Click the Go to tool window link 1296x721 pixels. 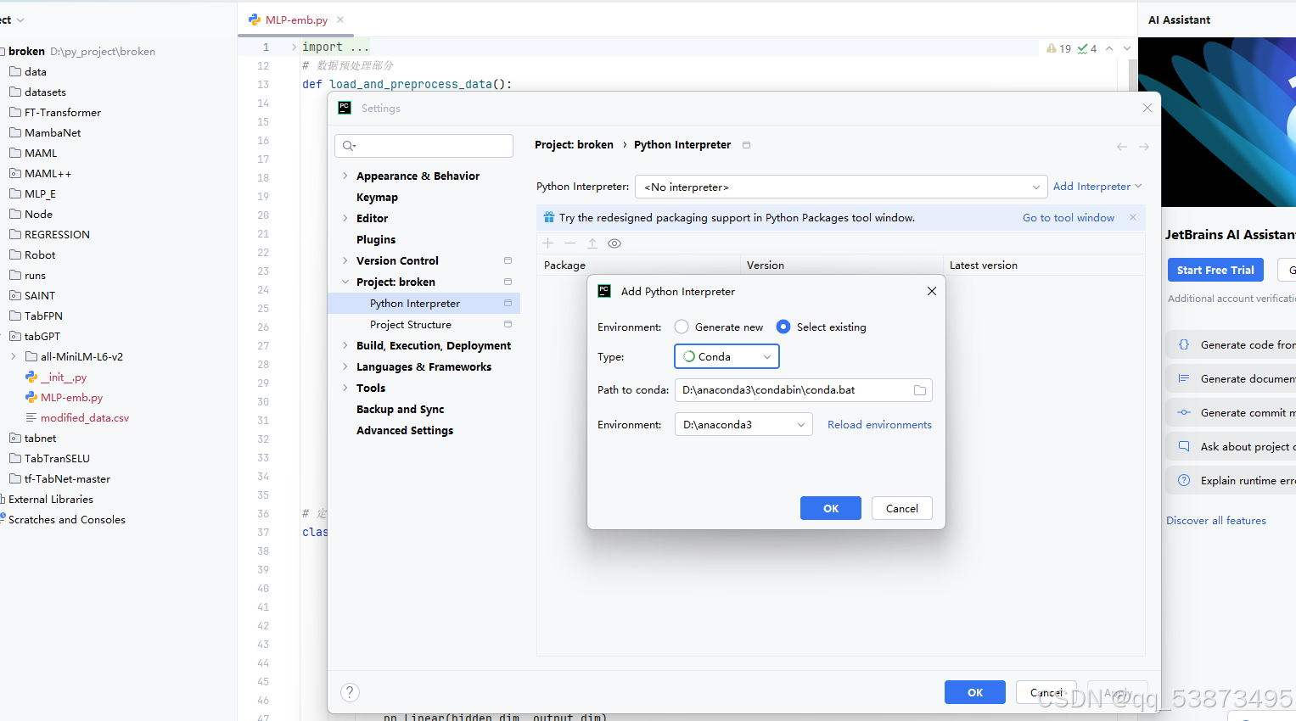[1068, 218]
